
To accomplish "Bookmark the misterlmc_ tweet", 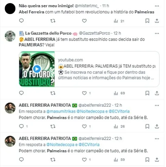I will (147, 21).
